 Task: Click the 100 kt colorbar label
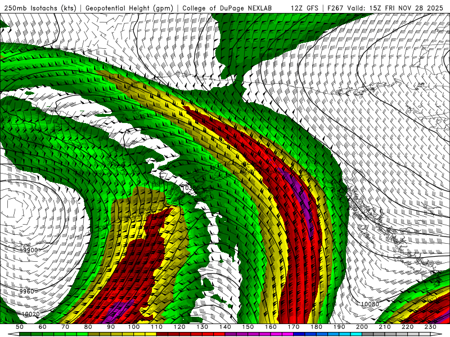tap(133, 327)
